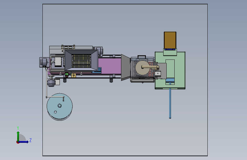
Task: Select the yellow tag part under conveyor
Action: pyautogui.click(x=74, y=75)
